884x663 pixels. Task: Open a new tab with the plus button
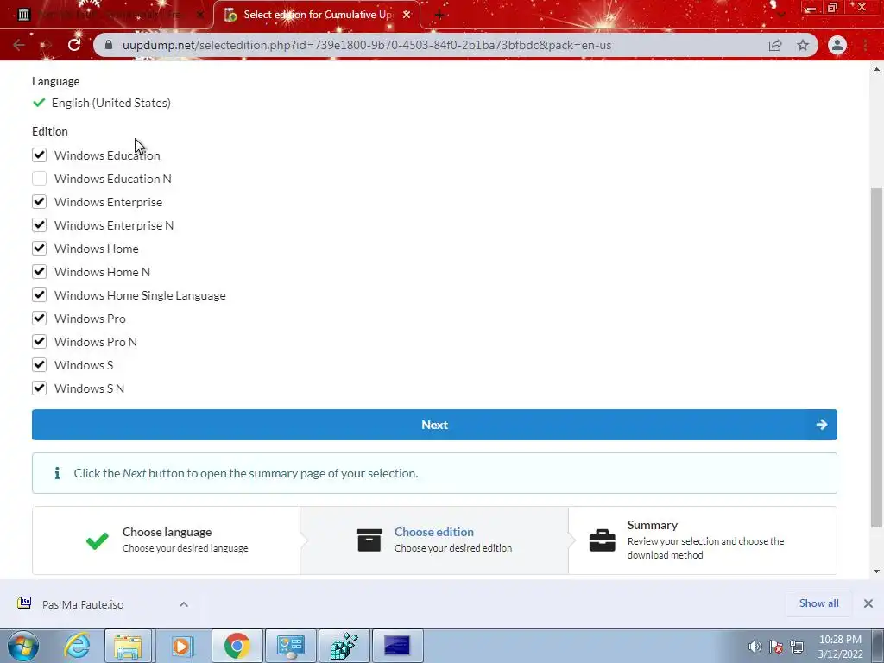click(439, 16)
